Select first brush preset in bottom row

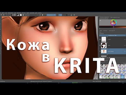(x=101, y=77)
